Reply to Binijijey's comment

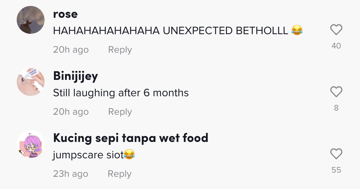tap(120, 112)
